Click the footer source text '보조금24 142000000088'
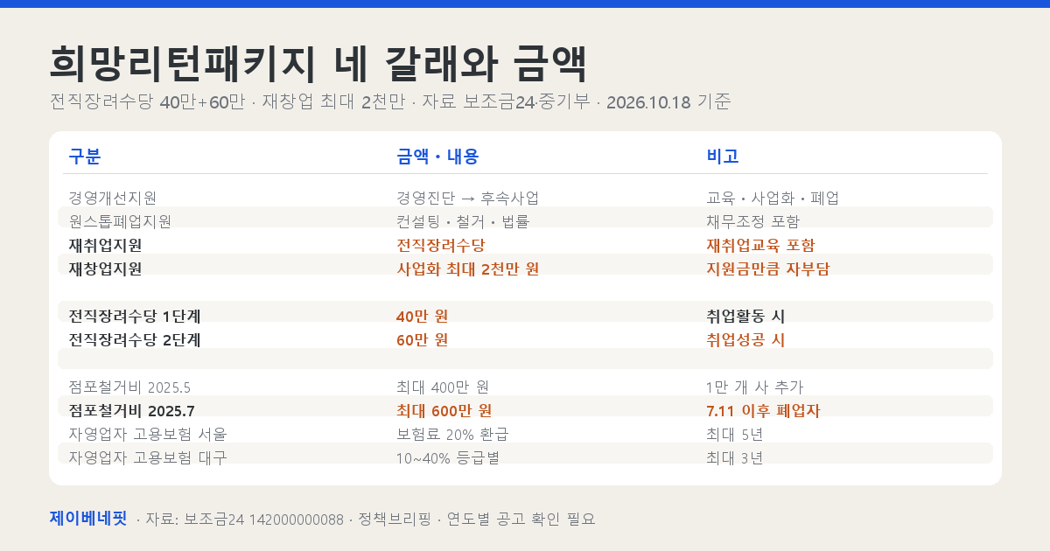The height and width of the screenshot is (551, 1050). tap(264, 519)
